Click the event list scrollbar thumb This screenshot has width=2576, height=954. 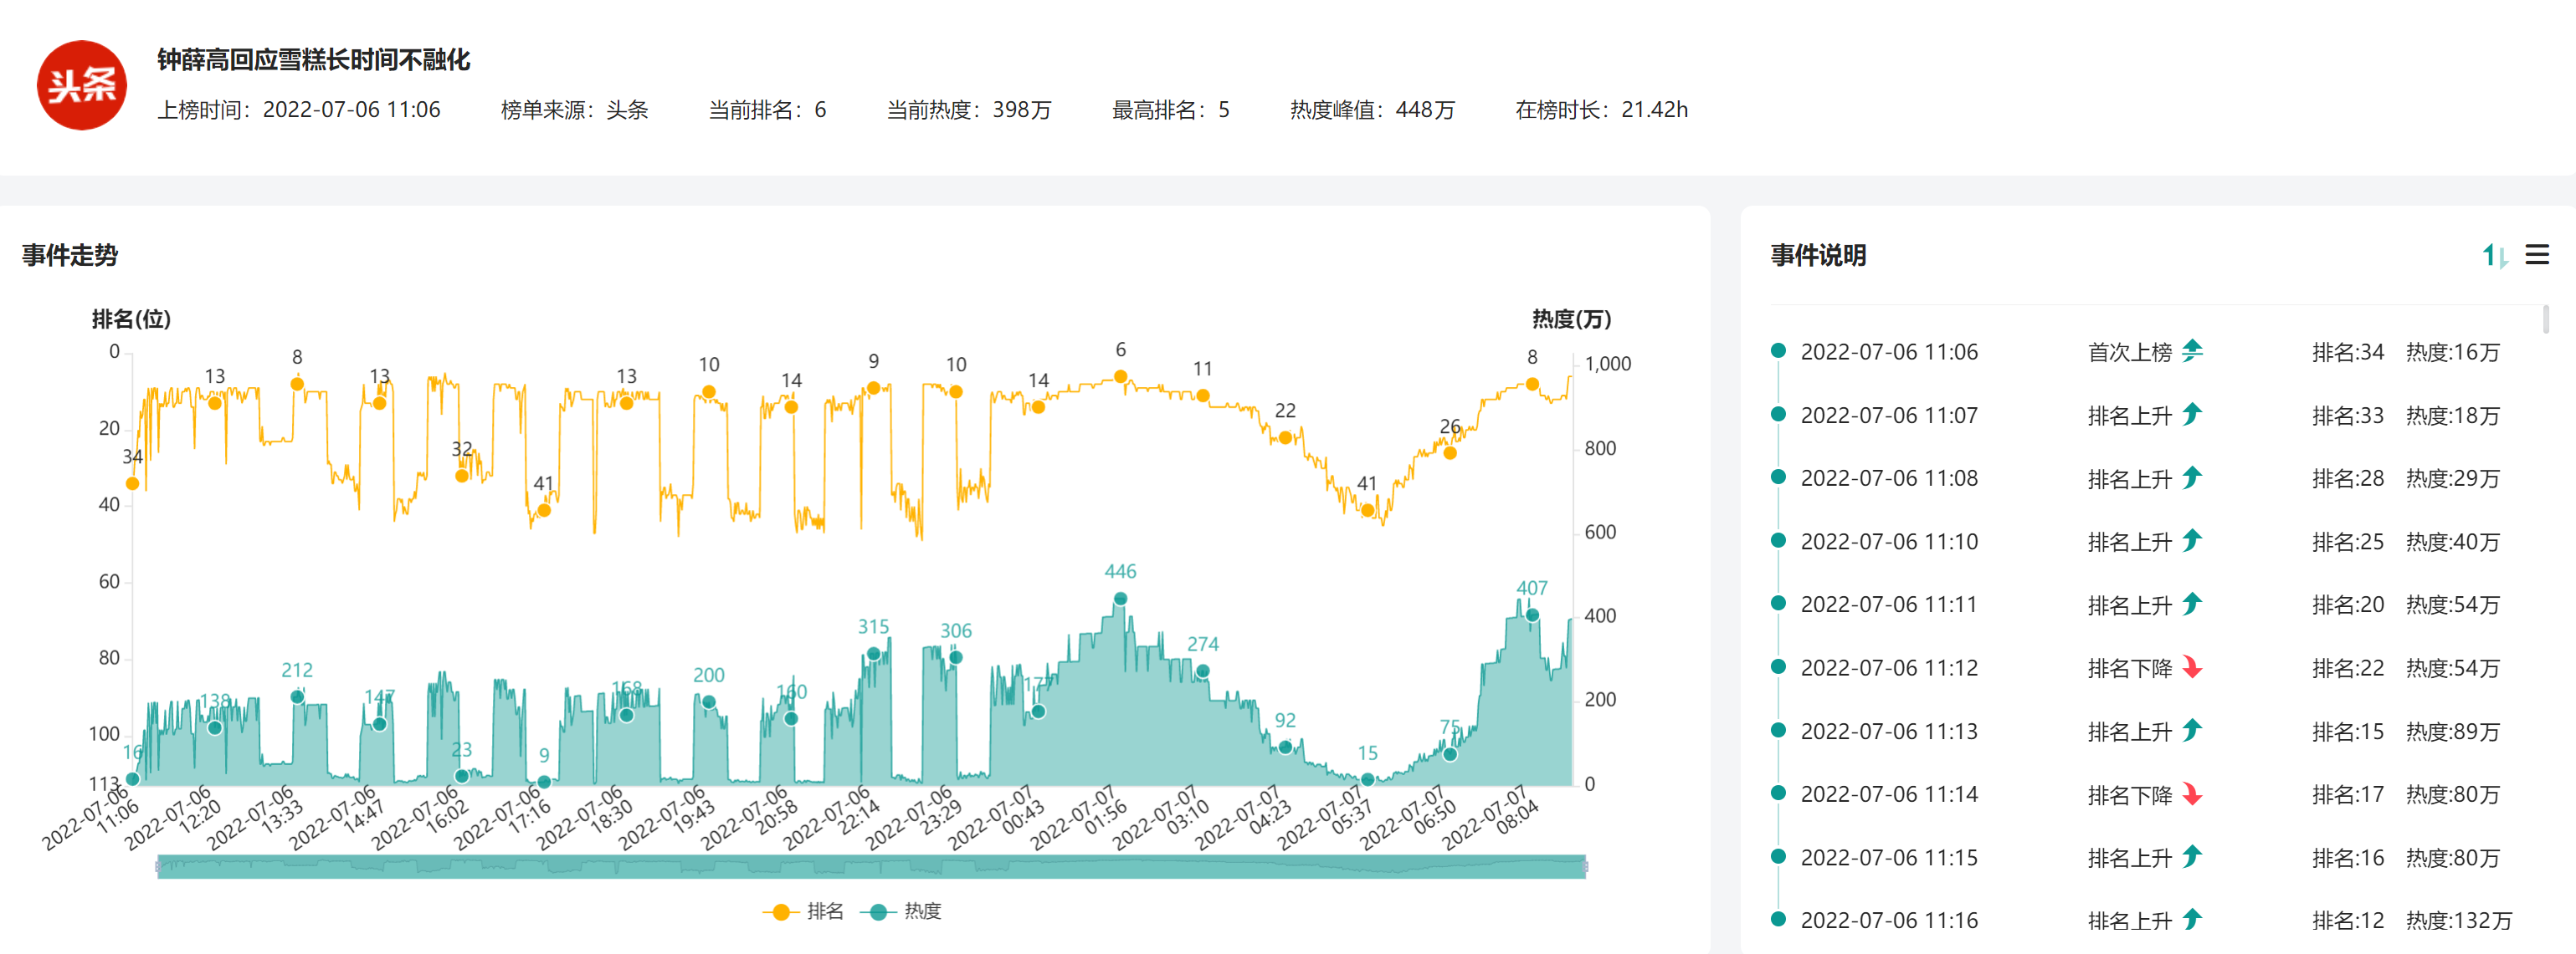tap(2545, 319)
